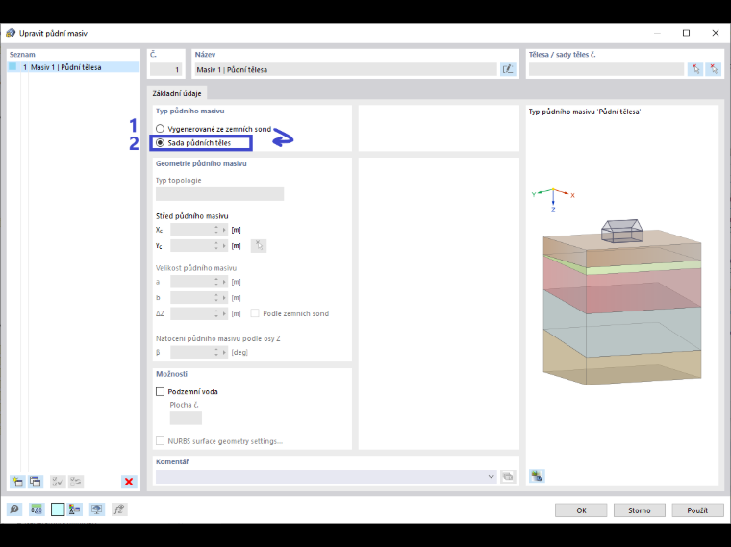Image resolution: width=731 pixels, height=547 pixels.
Task: Click the edit name icon next to Název field
Action: tap(508, 69)
